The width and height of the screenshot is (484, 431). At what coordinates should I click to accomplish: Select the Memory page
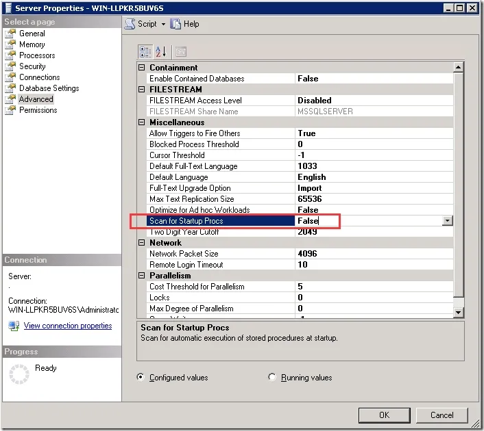tap(32, 44)
